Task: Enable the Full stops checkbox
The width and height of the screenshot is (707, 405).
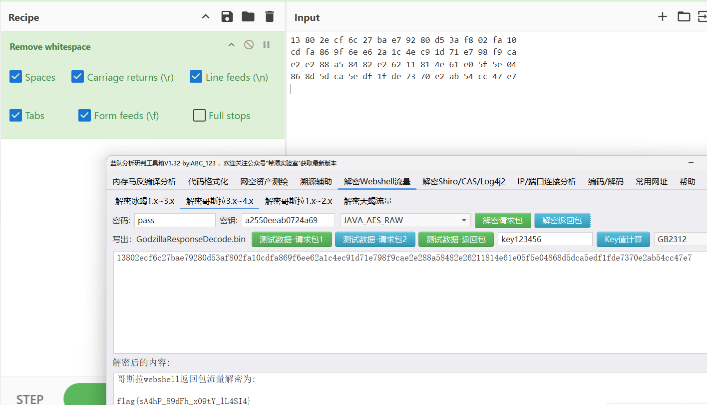Action: point(199,115)
